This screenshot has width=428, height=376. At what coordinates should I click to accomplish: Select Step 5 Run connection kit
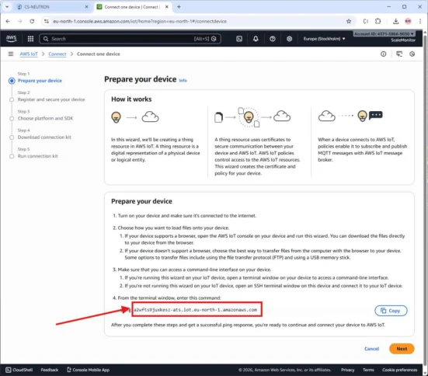pyautogui.click(x=37, y=156)
